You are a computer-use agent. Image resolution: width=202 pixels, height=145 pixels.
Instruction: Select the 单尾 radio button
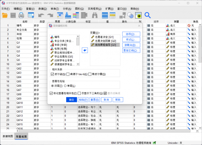(65, 86)
